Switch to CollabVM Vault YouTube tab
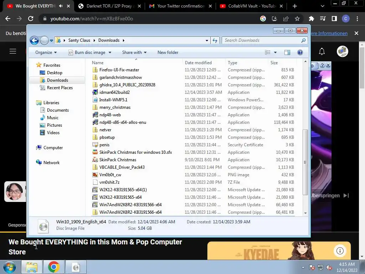 pyautogui.click(x=251, y=6)
